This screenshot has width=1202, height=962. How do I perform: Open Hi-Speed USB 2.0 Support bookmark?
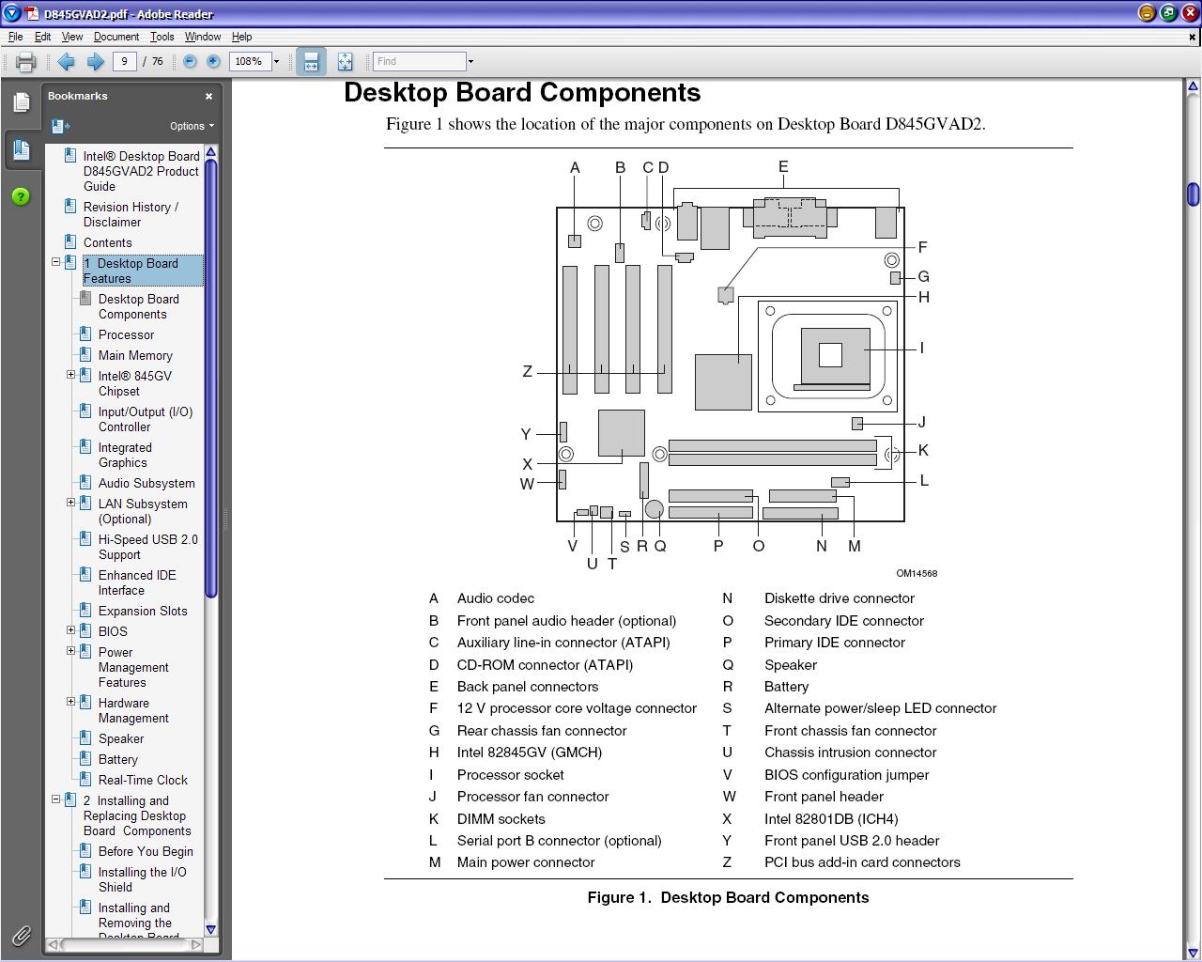tap(148, 547)
